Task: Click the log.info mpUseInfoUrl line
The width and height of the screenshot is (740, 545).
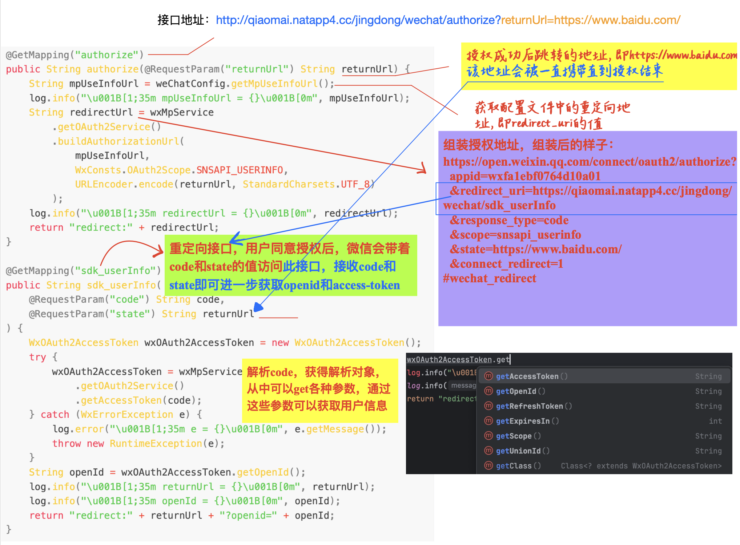Action: (219, 98)
